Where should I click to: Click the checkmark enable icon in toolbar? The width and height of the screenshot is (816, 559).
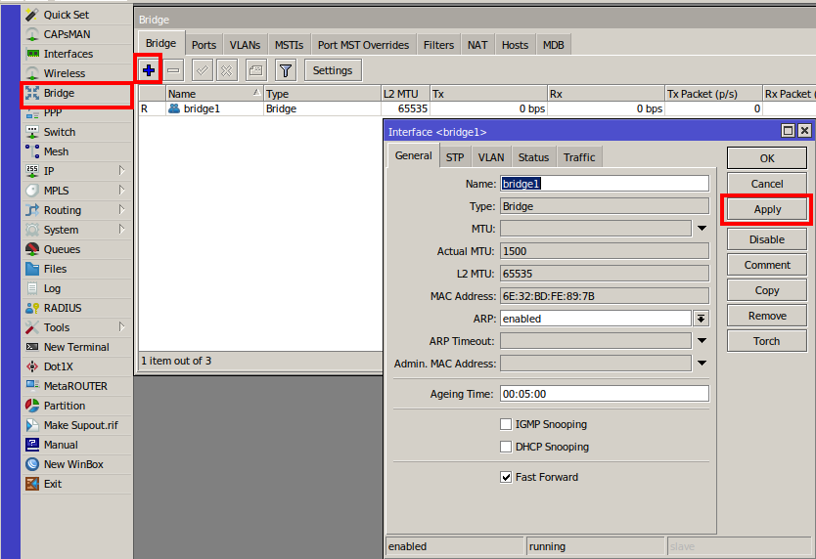tap(203, 70)
